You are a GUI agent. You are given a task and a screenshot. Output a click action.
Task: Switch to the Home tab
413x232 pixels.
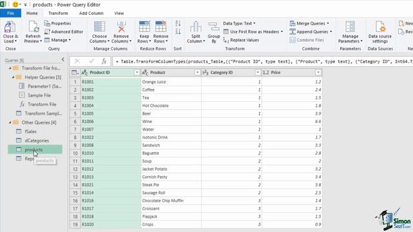(32, 13)
